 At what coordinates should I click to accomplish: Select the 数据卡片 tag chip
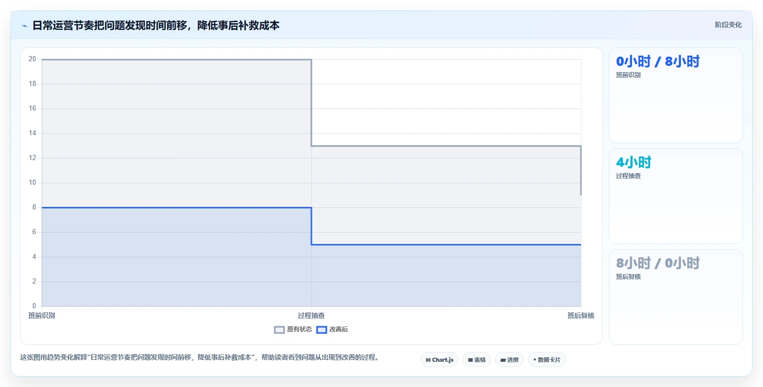547,360
